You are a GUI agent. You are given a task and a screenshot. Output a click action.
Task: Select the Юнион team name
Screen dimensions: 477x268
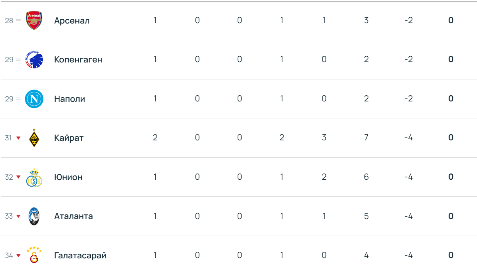coord(68,177)
